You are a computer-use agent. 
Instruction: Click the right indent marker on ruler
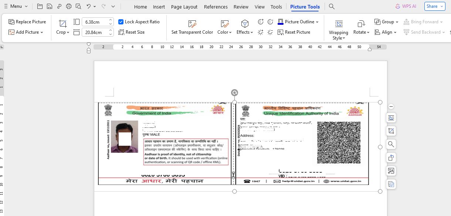pos(370,49)
